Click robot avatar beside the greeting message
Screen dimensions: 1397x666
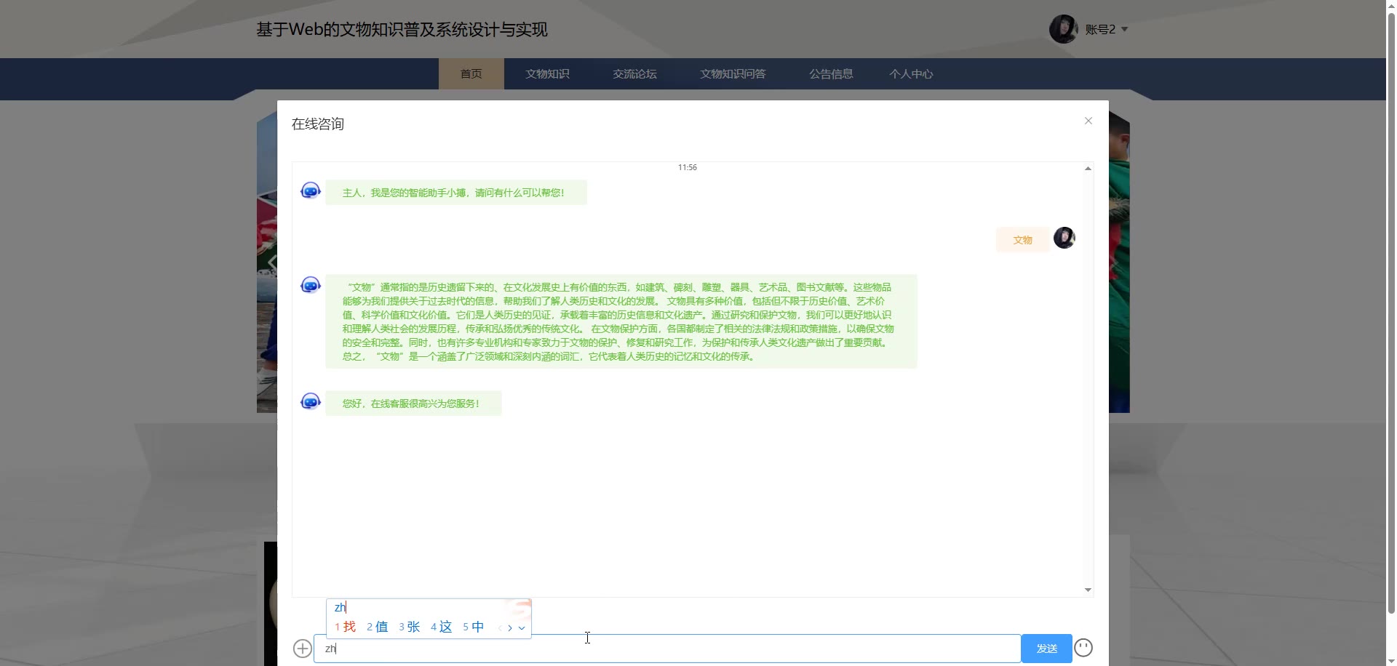tap(311, 190)
